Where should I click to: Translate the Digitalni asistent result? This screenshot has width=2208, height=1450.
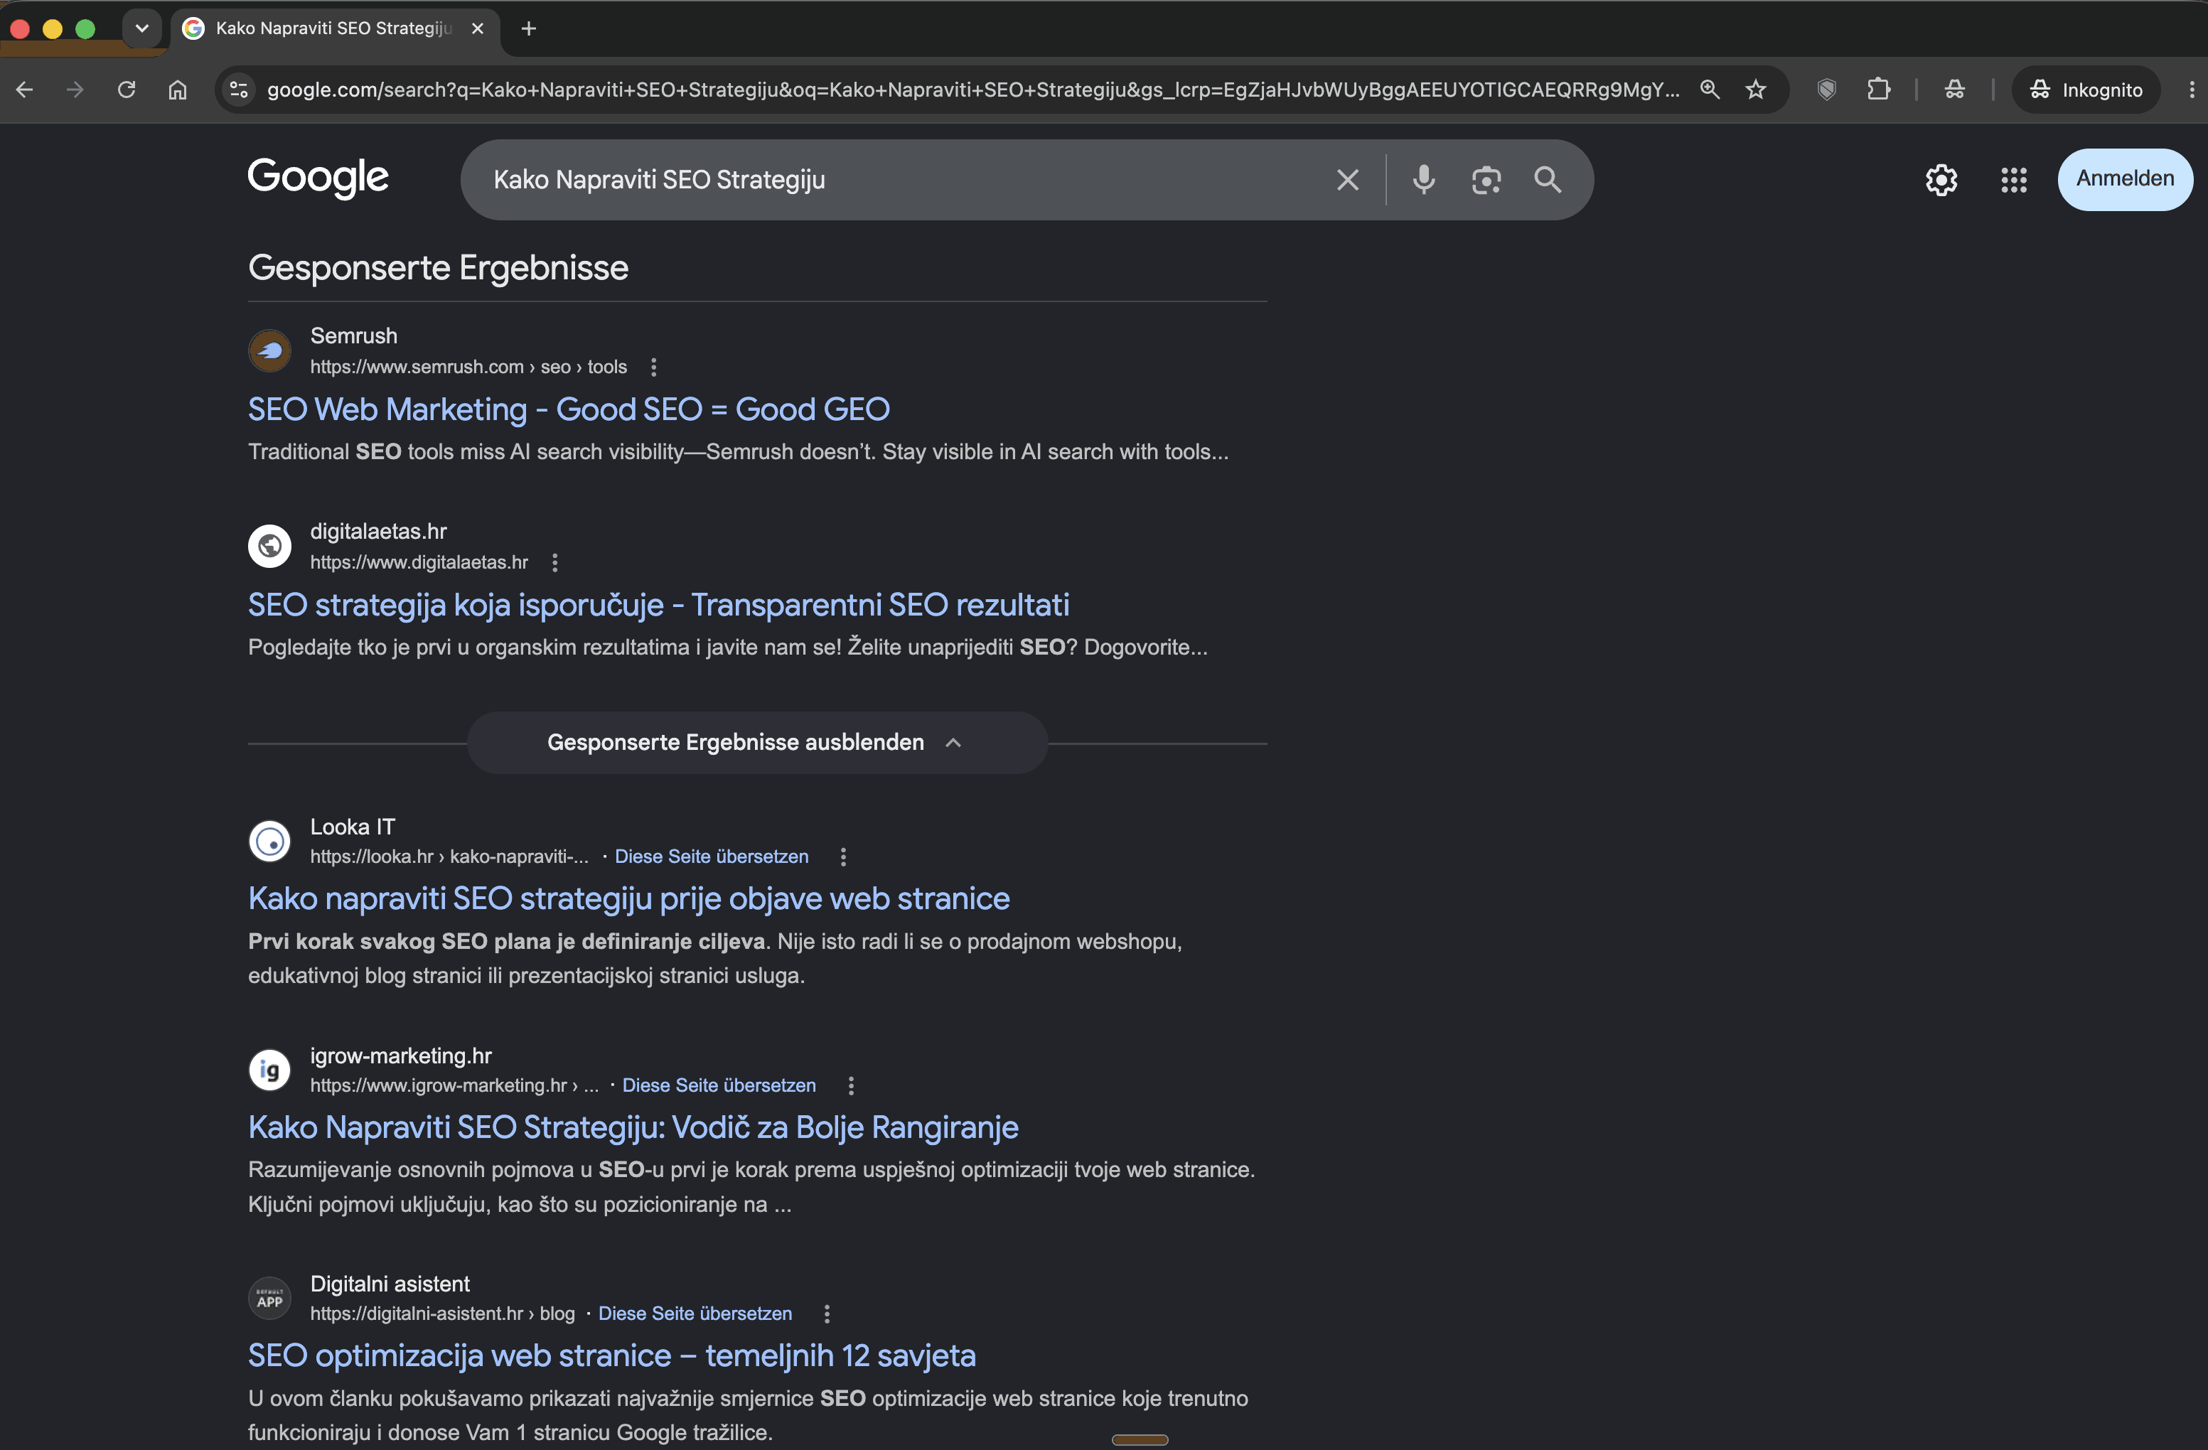[x=695, y=1314]
